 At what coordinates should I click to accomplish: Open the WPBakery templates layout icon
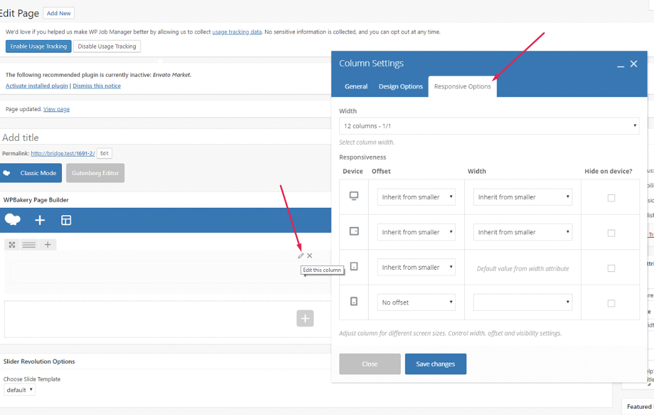[x=66, y=220]
